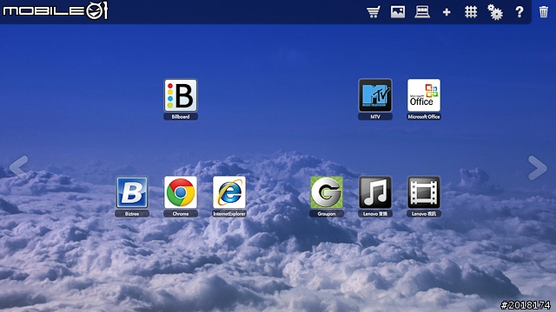Click the "Billboard" label
Screen dimensions: 556x312
coord(181,116)
